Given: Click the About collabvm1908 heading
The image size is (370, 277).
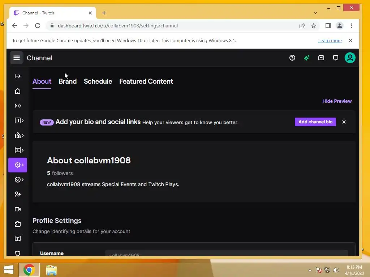Looking at the screenshot, I should click(x=89, y=161).
